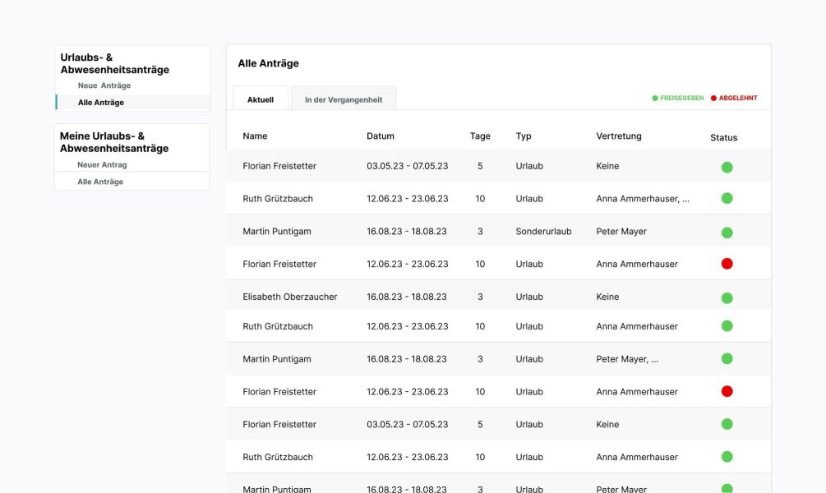This screenshot has height=493, width=826.
Task: Click green status dot in Anna Ammerhauser, ... row
Action: click(x=727, y=198)
